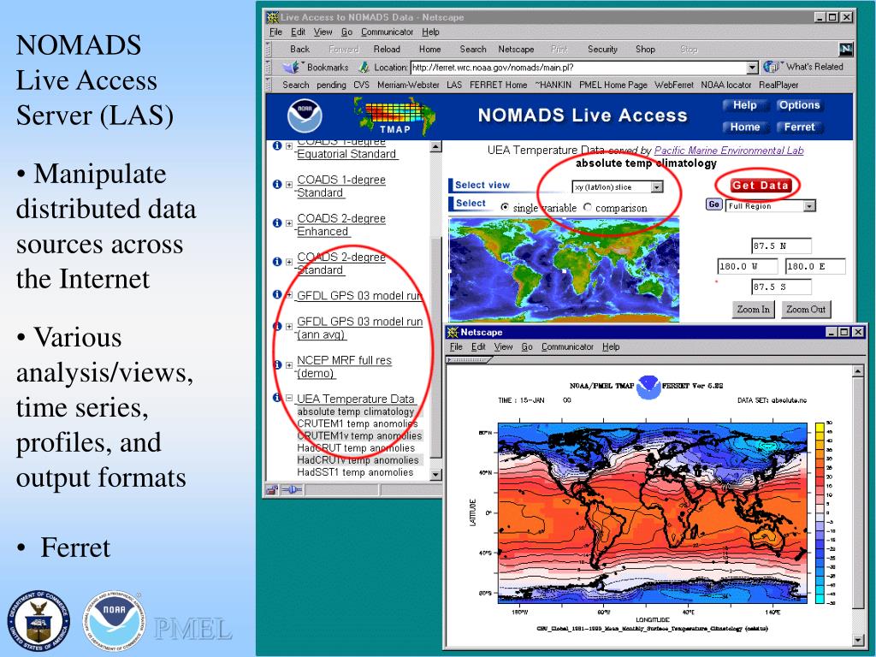Expand NCEP MRF full res demo dataset

(289, 364)
